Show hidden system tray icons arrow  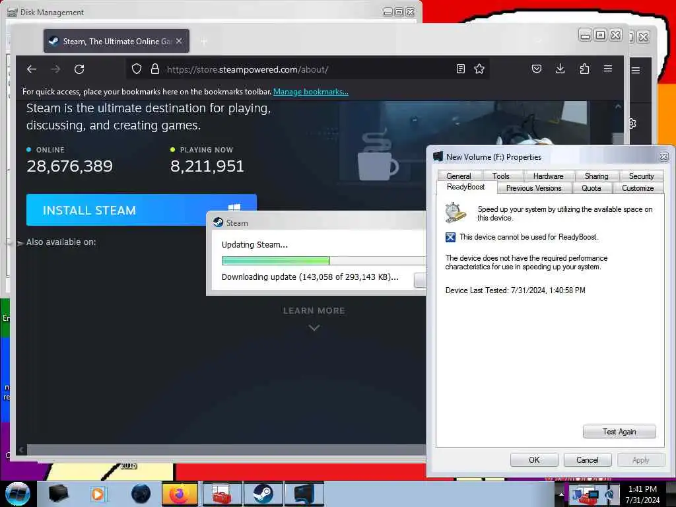(x=561, y=494)
